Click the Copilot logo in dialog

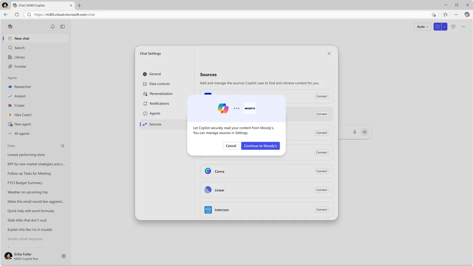click(x=223, y=108)
